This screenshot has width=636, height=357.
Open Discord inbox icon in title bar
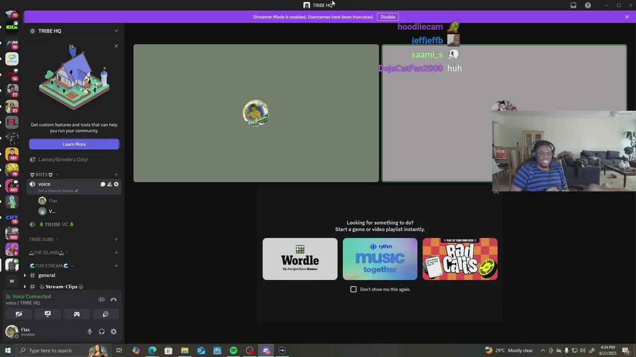click(573, 5)
